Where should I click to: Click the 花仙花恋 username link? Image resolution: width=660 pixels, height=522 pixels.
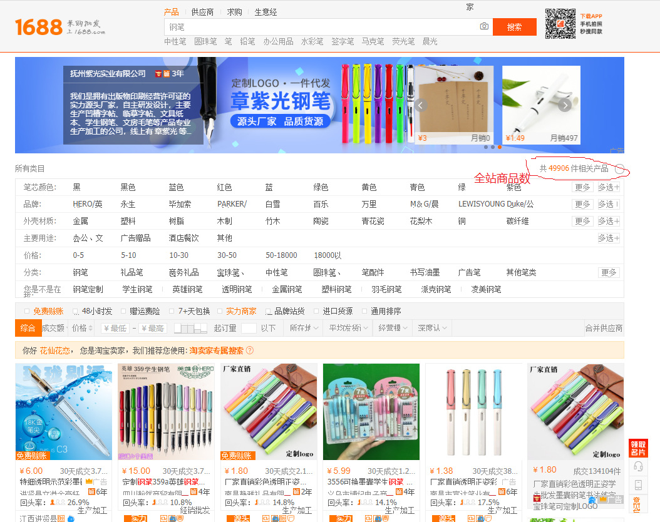pos(54,351)
